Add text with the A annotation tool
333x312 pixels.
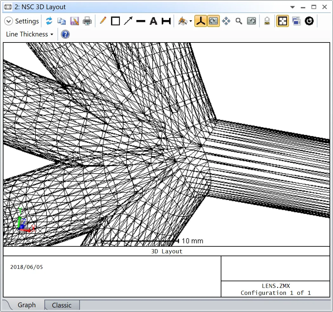point(153,21)
